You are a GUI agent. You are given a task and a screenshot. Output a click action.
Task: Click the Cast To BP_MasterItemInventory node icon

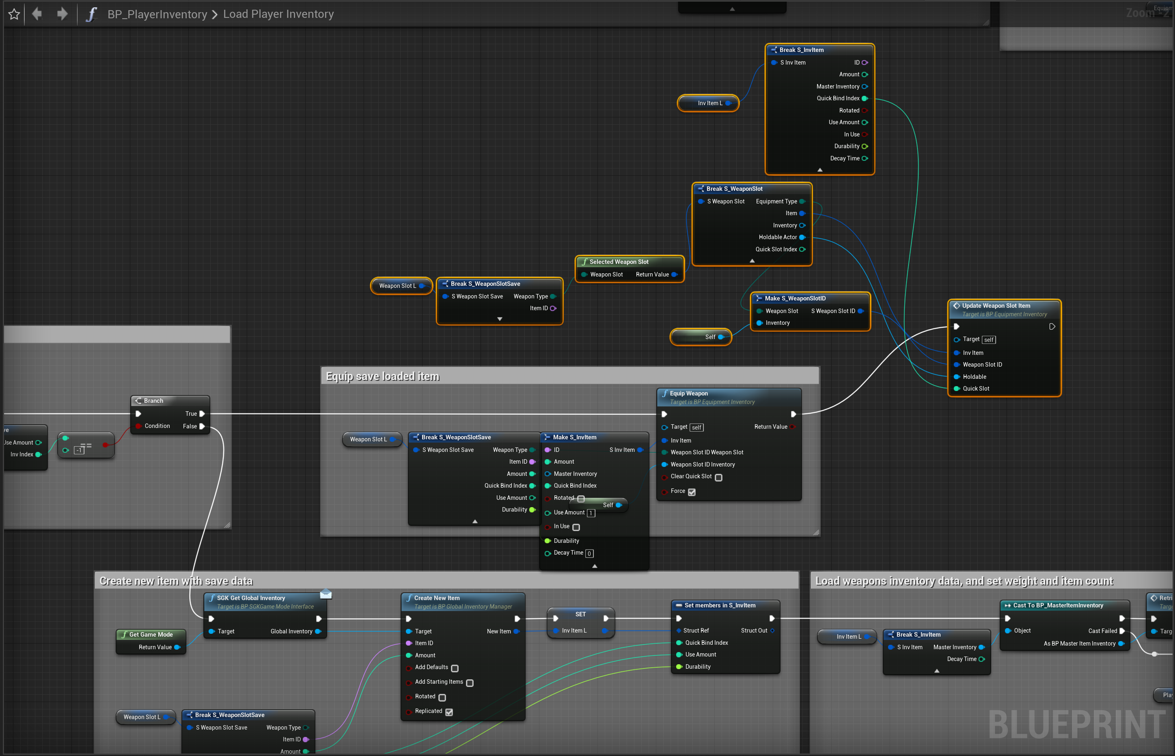(1008, 605)
